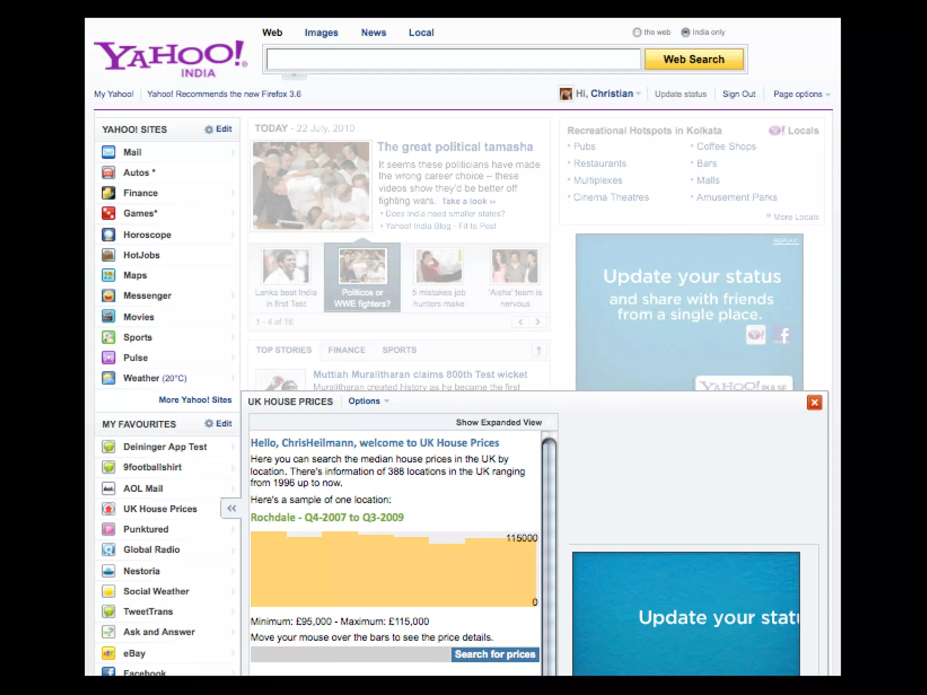Click the gear Edit icon for Yahoo! Sites
Viewport: 927px width, 695px height.
[209, 129]
